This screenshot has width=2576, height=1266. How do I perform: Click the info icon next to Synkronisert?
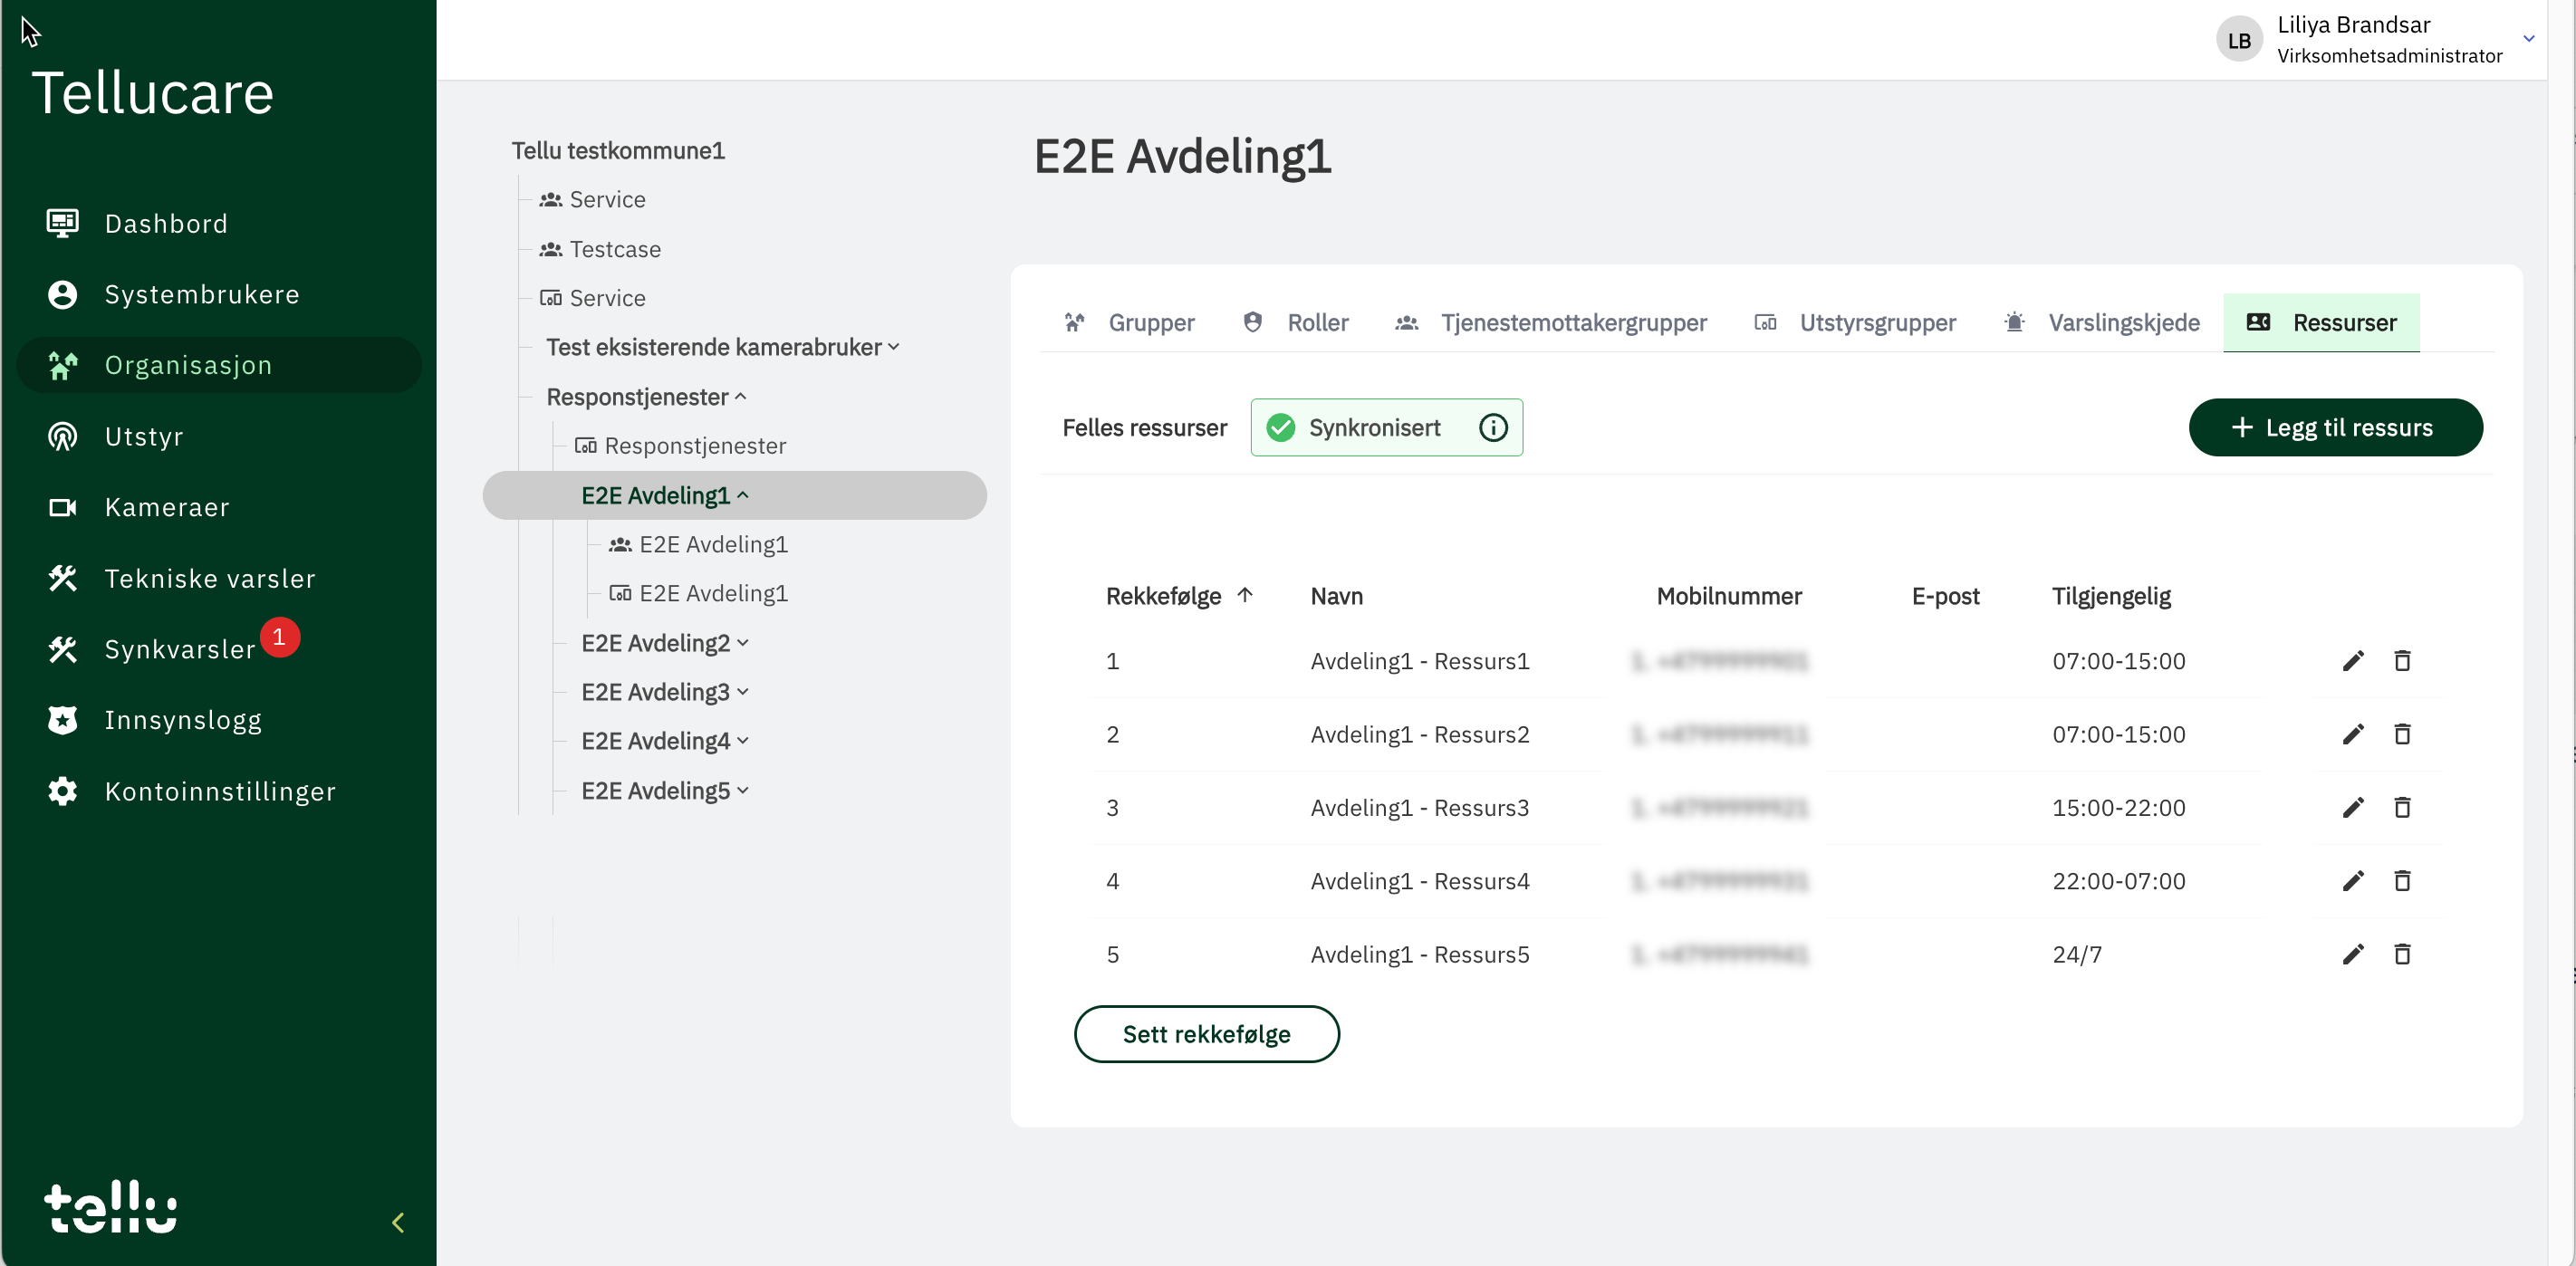(1493, 427)
